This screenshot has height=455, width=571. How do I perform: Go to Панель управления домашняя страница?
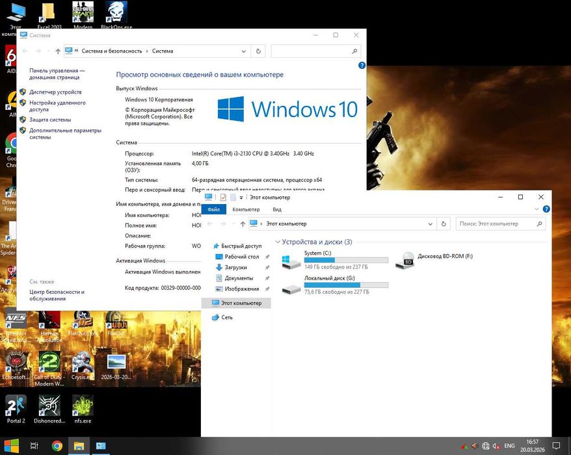pos(57,74)
